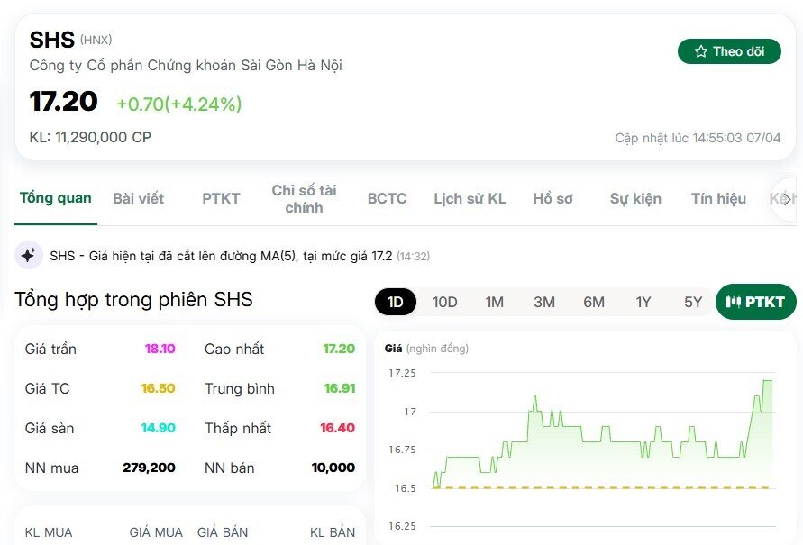Screen dimensions: 803x545
Task: View five-year history with the 5Y option
Action: click(x=692, y=302)
